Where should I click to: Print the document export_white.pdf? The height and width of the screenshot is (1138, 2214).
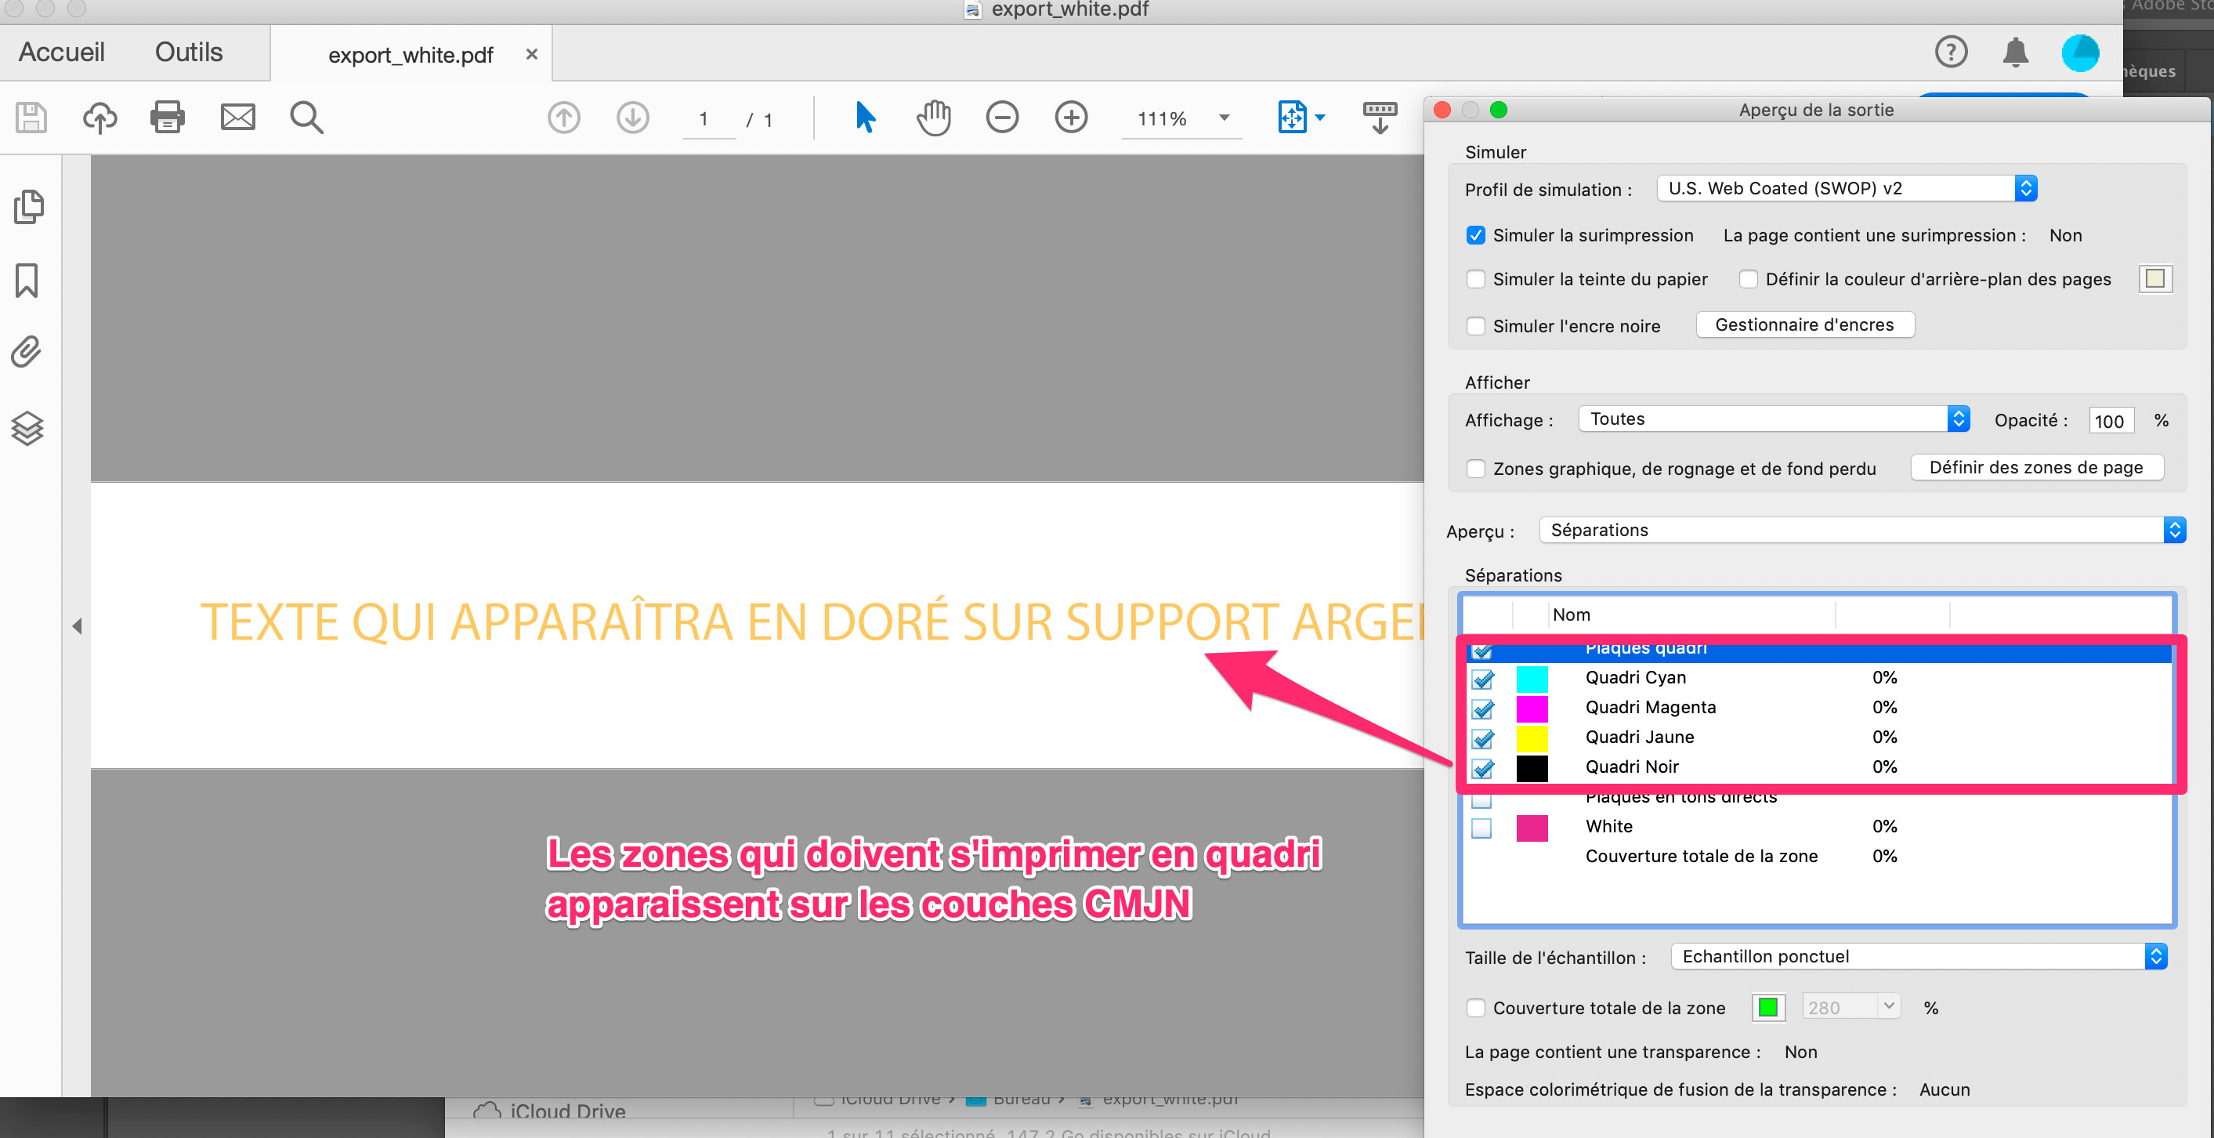[168, 118]
